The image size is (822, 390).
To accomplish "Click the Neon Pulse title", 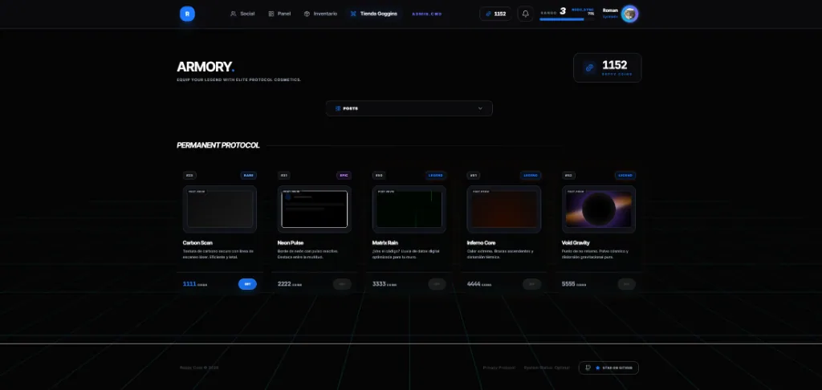I will [291, 243].
